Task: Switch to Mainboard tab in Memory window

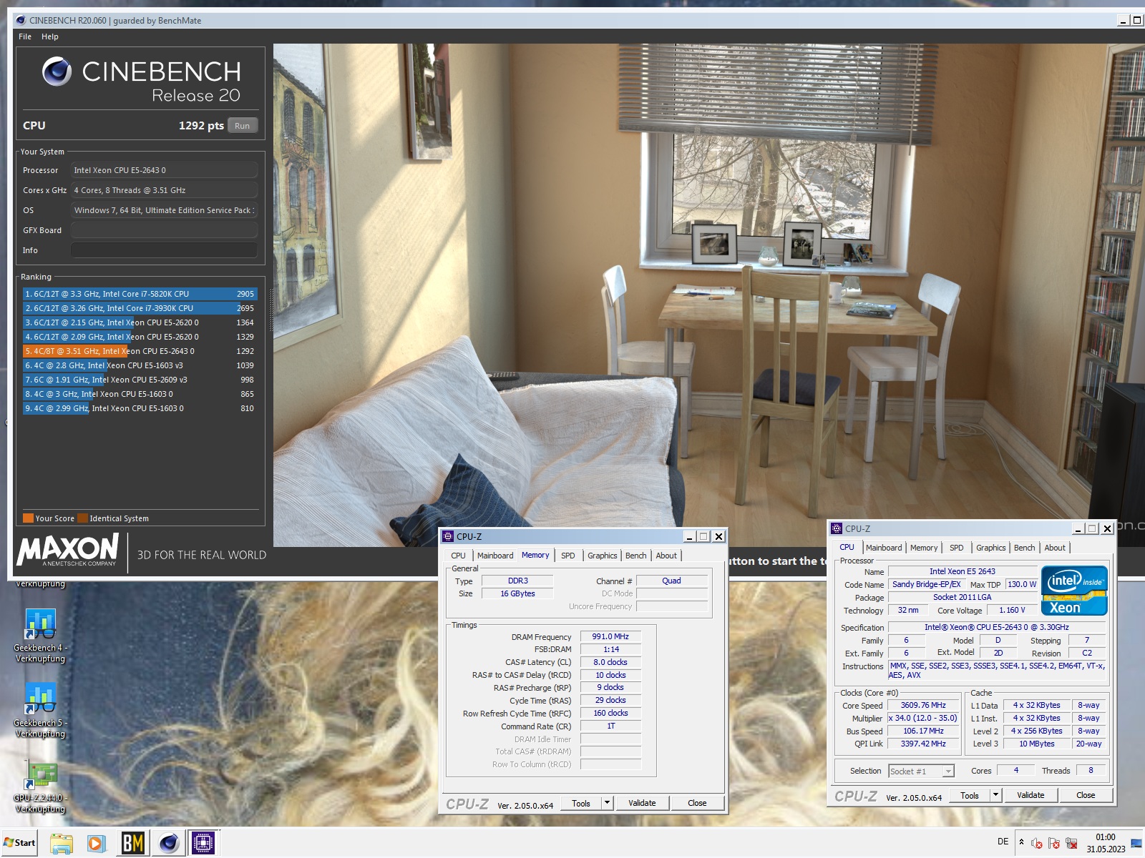Action: pyautogui.click(x=495, y=556)
